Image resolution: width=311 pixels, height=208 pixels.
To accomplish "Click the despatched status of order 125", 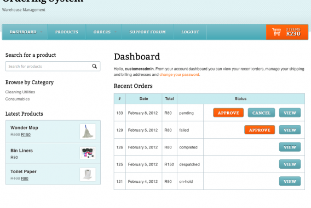I will pyautogui.click(x=189, y=164).
